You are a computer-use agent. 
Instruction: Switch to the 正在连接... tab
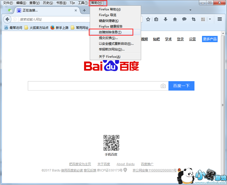(x=47, y=10)
